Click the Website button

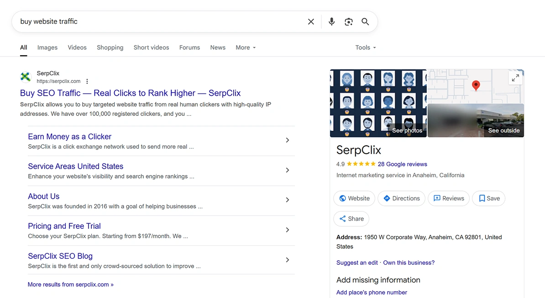[x=354, y=198]
